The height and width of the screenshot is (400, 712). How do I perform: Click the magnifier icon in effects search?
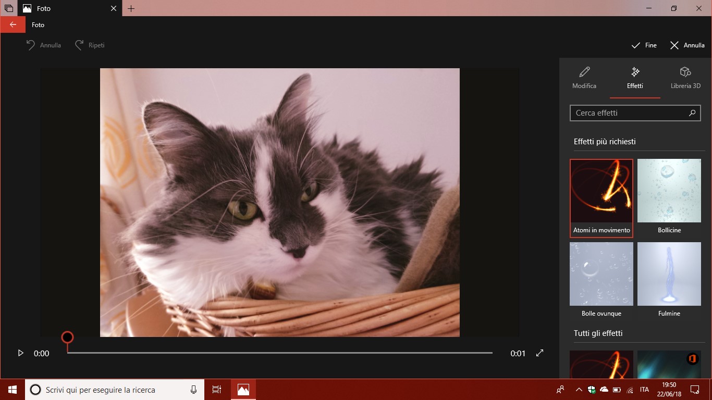coord(692,113)
